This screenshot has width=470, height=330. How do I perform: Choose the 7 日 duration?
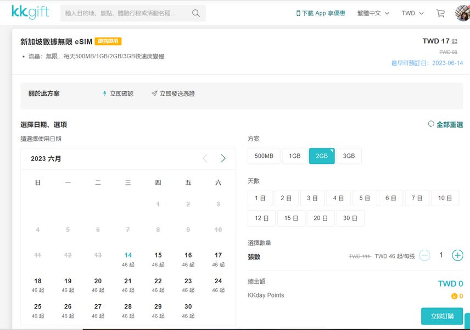click(417, 198)
